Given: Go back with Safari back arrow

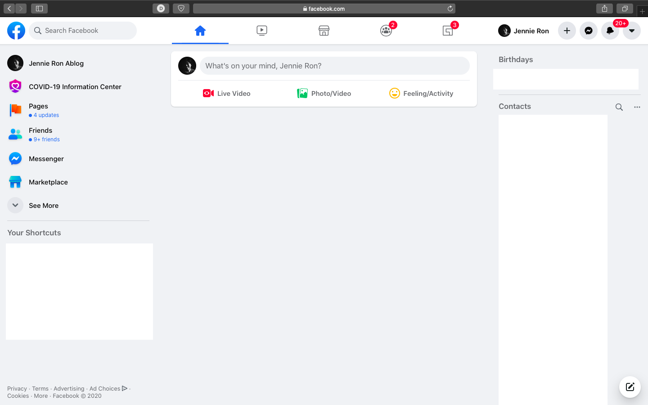Looking at the screenshot, I should pyautogui.click(x=9, y=9).
